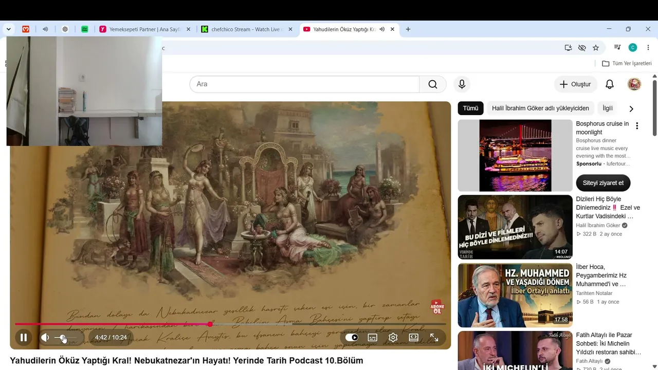The height and width of the screenshot is (370, 658).
Task: Close the Yemeksepeti Partner tab
Action: (x=188, y=29)
